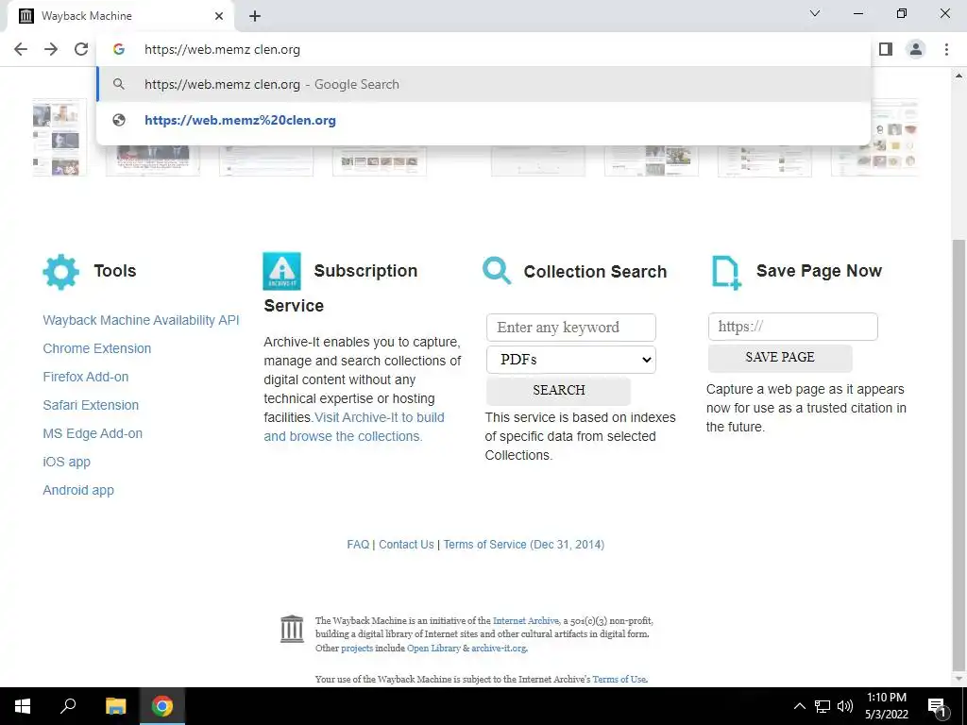Open the taskbar clock and date

(x=886, y=706)
